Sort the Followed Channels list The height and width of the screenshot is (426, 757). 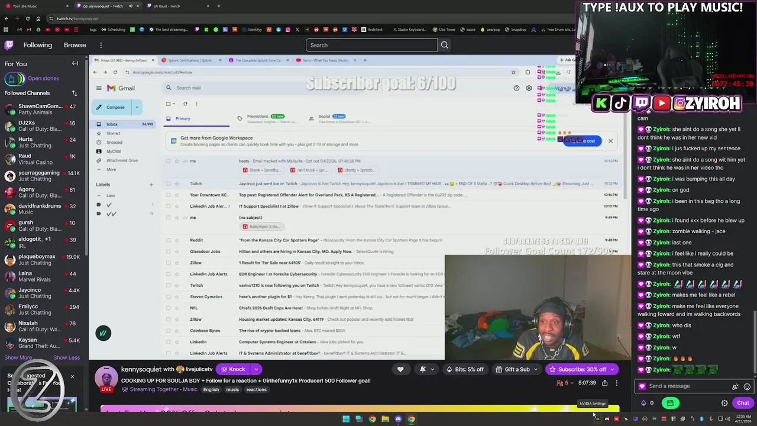[75, 93]
